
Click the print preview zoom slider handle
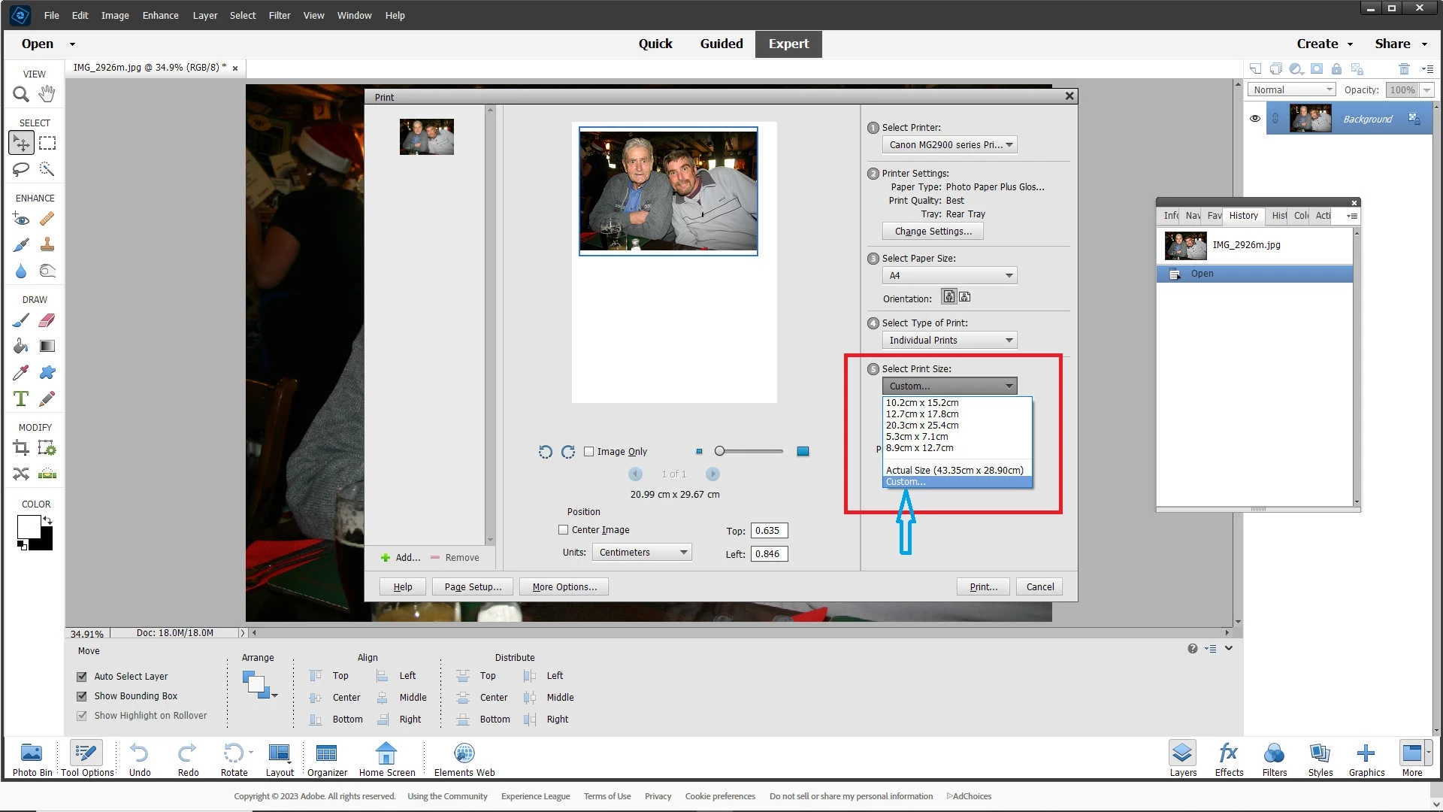click(x=720, y=452)
